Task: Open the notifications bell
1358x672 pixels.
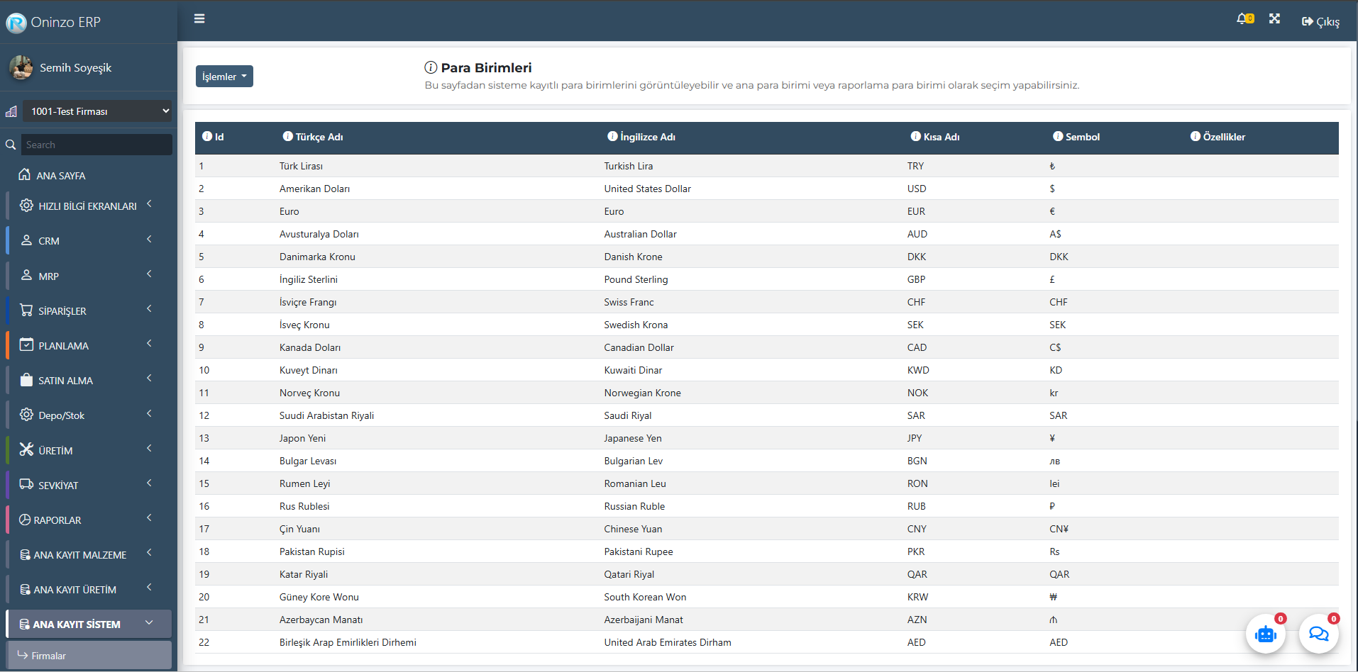Action: [1243, 19]
